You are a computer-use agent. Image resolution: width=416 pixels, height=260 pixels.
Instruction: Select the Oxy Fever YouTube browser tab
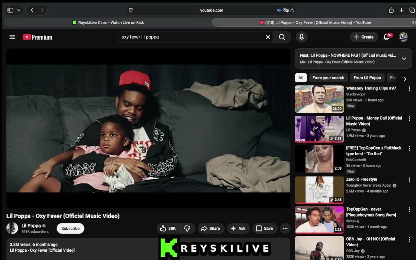[x=315, y=22]
